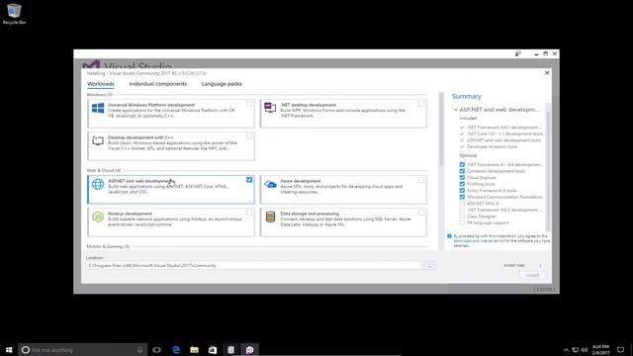Uncheck ASP.NET and web development workload

(249, 180)
